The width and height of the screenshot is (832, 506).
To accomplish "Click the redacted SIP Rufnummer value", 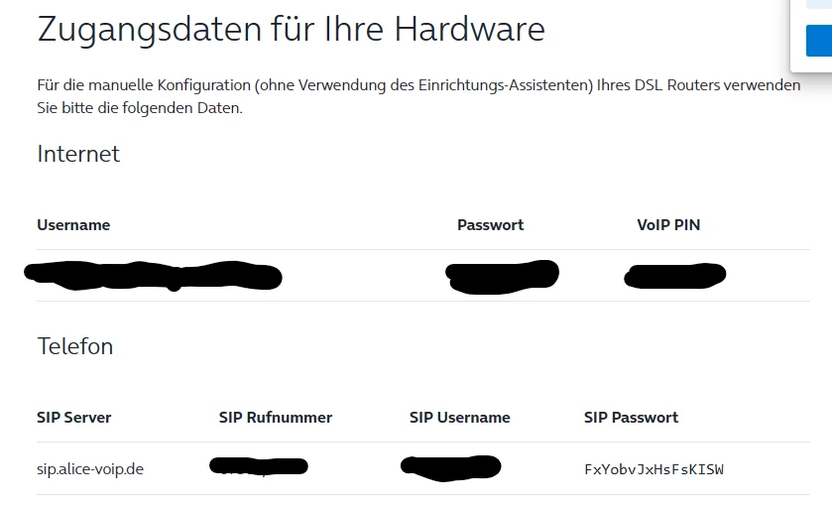I will (259, 466).
